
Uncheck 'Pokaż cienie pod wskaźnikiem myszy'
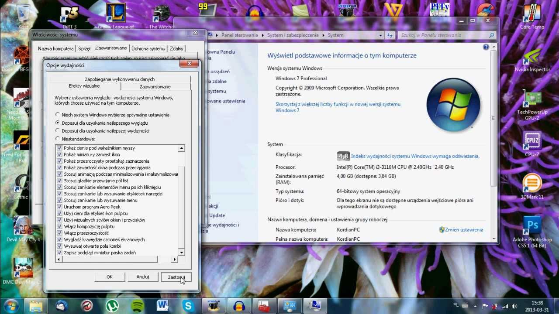[60, 148]
